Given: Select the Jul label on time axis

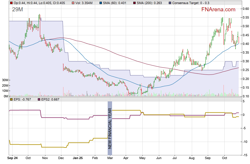Looking at the screenshot, I should (175, 158).
